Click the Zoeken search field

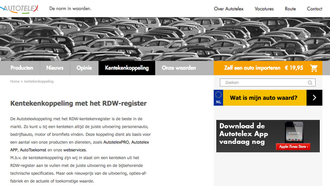pos(267,83)
